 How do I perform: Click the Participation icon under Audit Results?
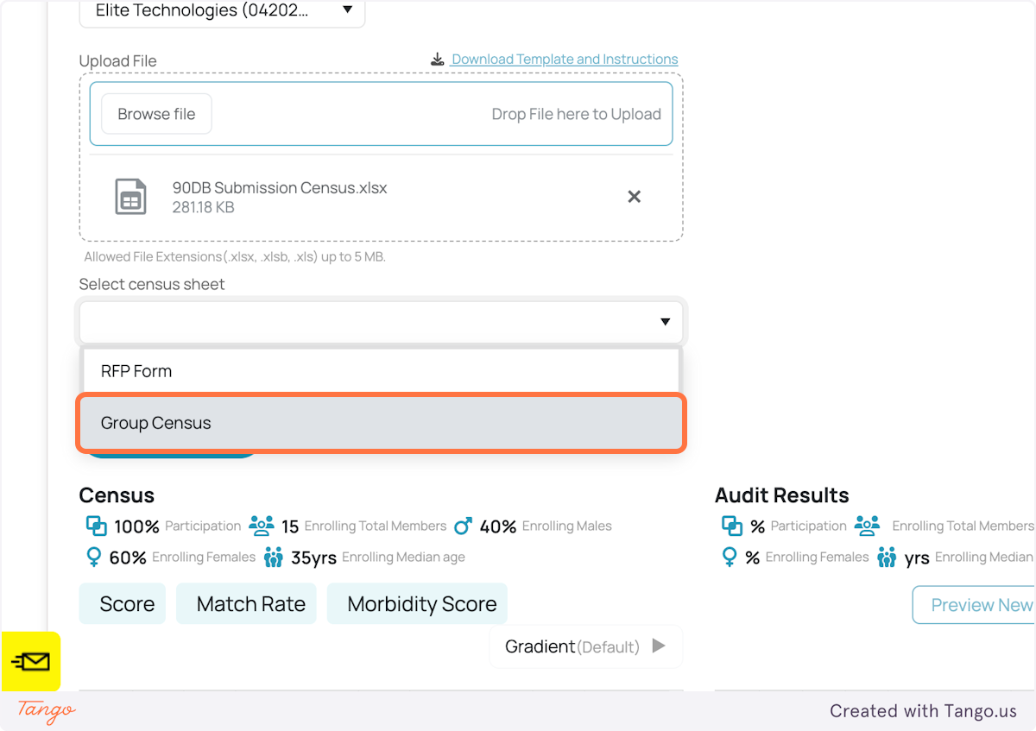coord(732,525)
